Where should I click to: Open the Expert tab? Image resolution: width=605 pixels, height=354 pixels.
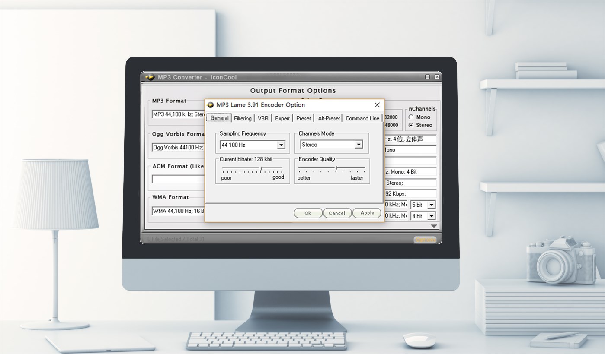pyautogui.click(x=282, y=118)
